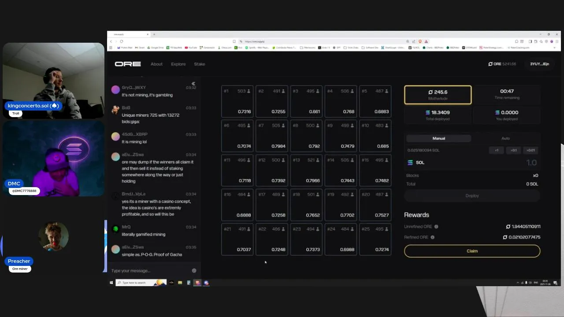Click the Preacher avatar thumbnail
The image size is (564, 317).
[53, 236]
